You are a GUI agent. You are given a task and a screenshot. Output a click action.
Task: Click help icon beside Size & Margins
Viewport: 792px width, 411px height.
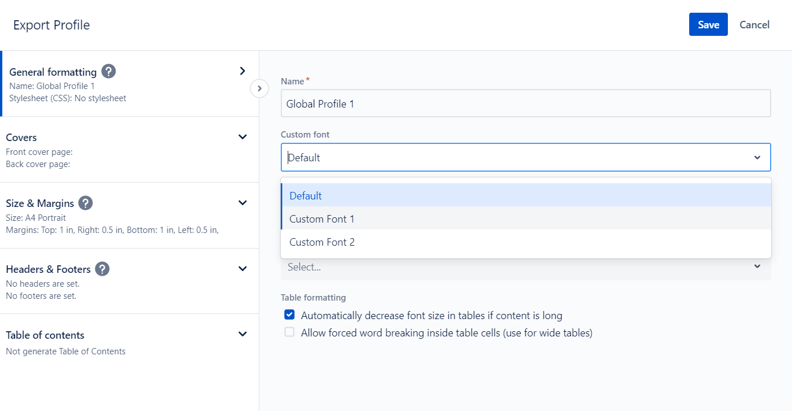click(x=85, y=203)
